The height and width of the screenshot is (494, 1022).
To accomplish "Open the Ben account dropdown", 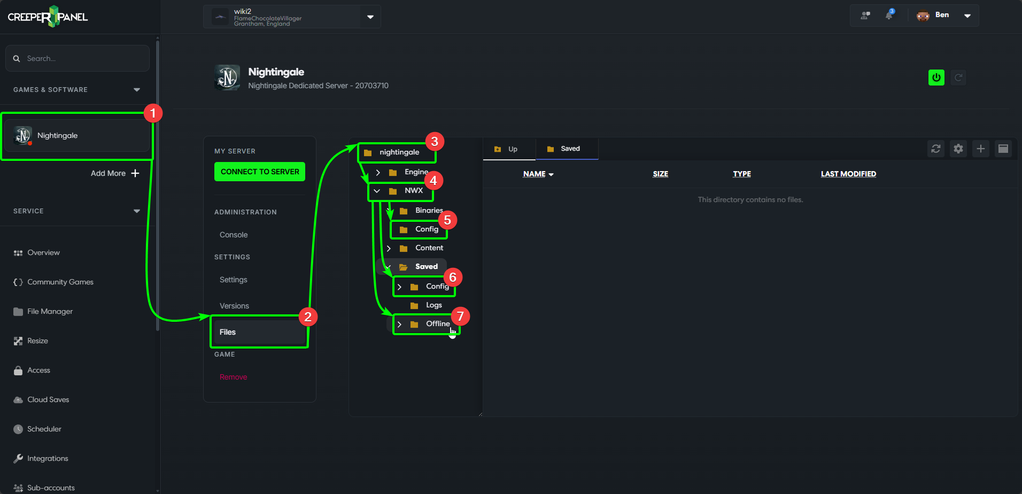I will (x=967, y=16).
